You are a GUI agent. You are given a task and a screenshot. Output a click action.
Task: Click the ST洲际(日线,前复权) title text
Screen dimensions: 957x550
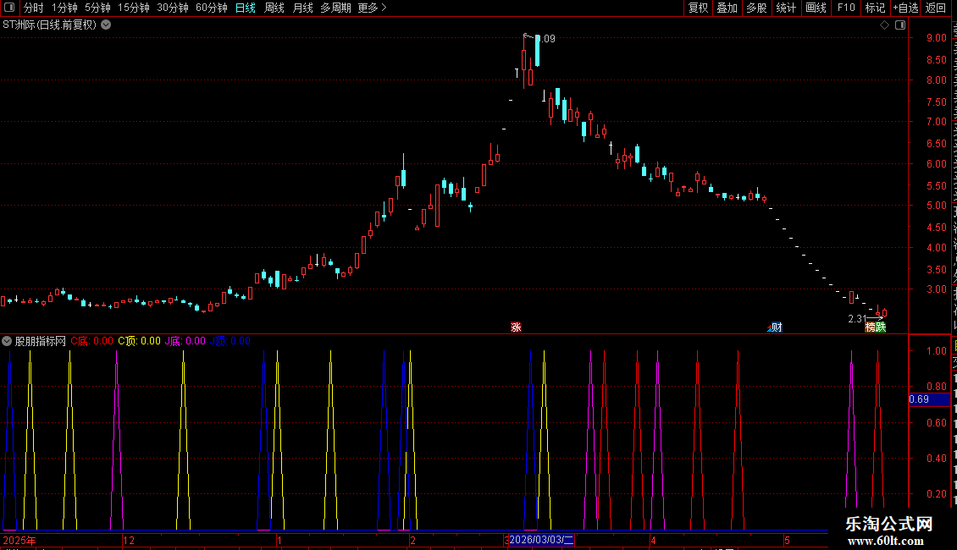tap(49, 25)
